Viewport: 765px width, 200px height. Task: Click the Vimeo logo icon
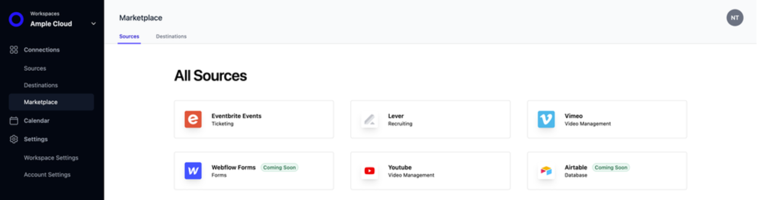(x=546, y=119)
